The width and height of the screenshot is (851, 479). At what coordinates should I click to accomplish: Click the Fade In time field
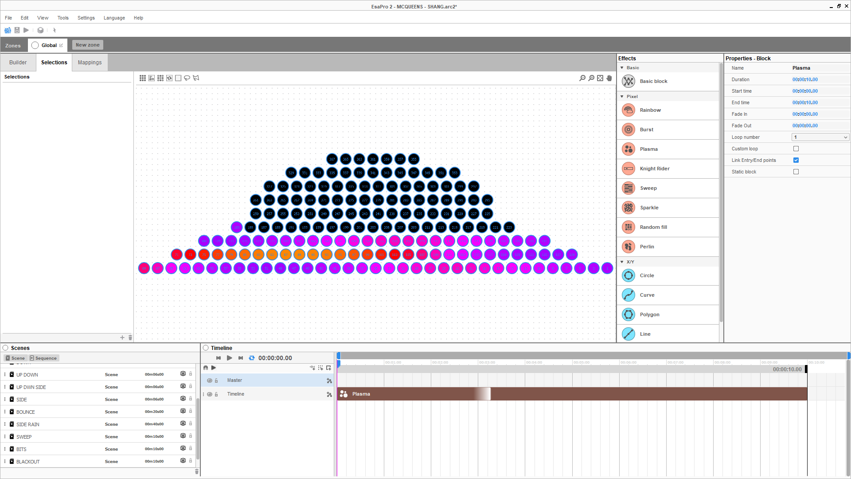tap(805, 114)
